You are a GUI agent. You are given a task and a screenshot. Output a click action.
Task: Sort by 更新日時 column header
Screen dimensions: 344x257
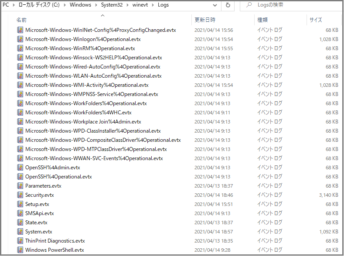coord(205,20)
